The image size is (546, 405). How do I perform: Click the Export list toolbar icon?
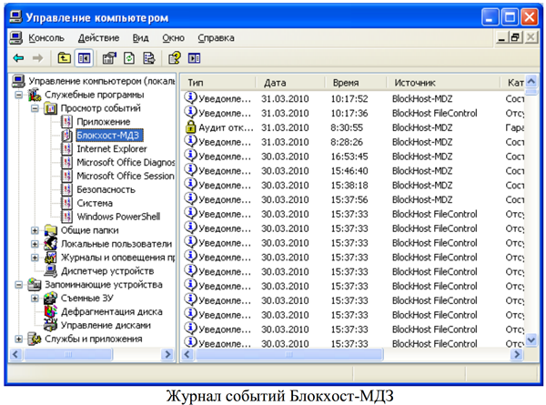click(x=149, y=58)
